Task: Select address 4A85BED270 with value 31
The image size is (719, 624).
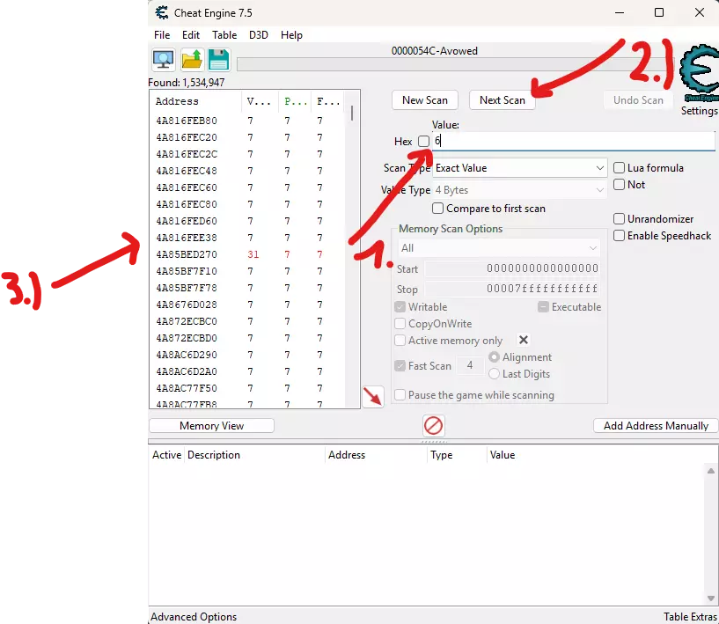Action: (246, 254)
